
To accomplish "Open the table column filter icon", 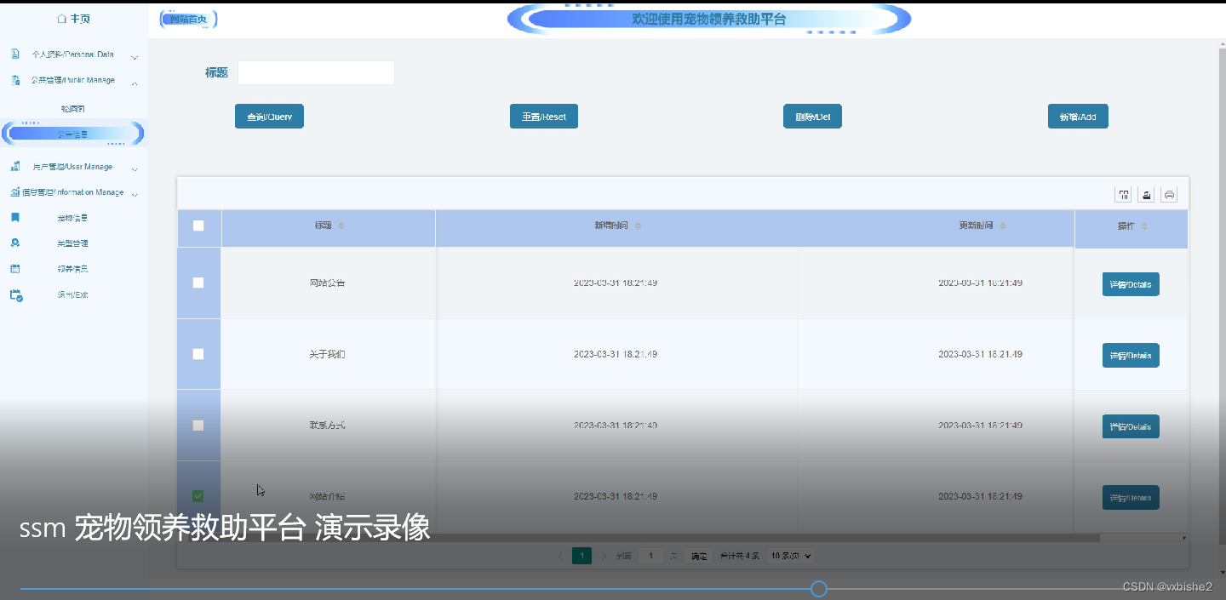I will click(1124, 195).
